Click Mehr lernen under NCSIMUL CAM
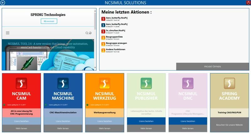The height and width of the screenshot is (134, 251). click(21, 128)
